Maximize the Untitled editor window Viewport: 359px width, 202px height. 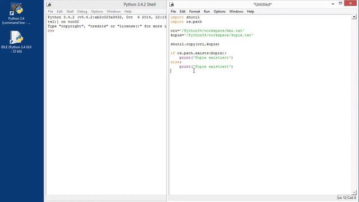tap(340, 3)
